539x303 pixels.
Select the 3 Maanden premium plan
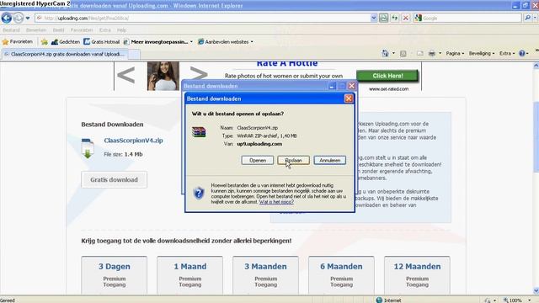[x=265, y=275]
